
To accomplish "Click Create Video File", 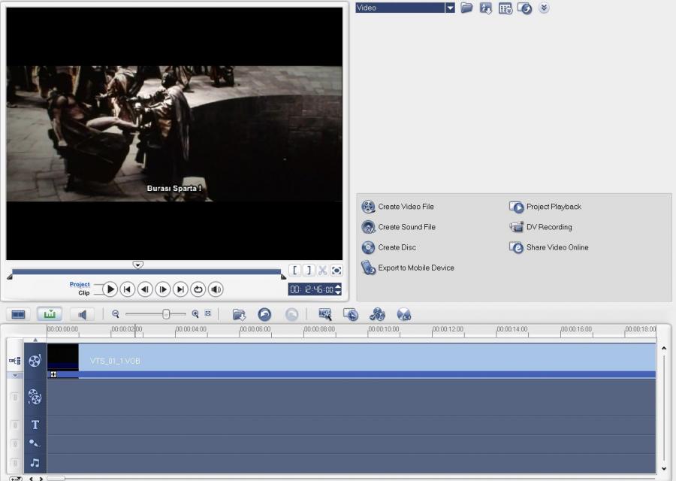I will click(397, 207).
